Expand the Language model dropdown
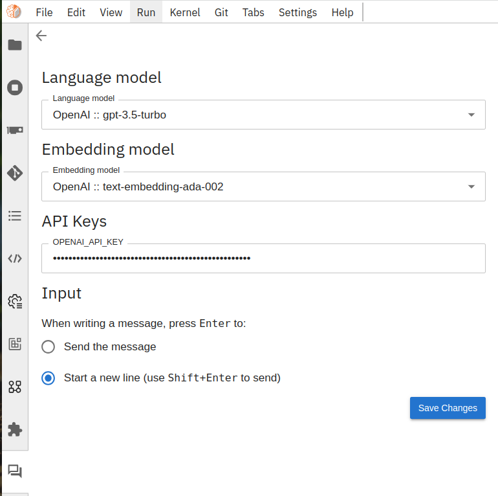 click(x=263, y=115)
